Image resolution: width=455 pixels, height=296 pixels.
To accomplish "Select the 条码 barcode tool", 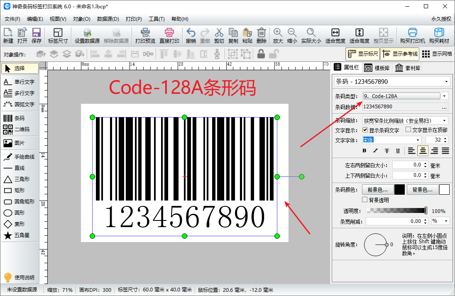I will tap(20, 118).
